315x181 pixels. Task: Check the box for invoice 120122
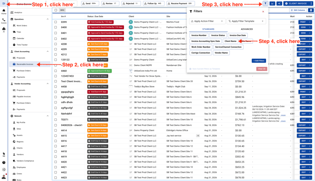pos(55,60)
